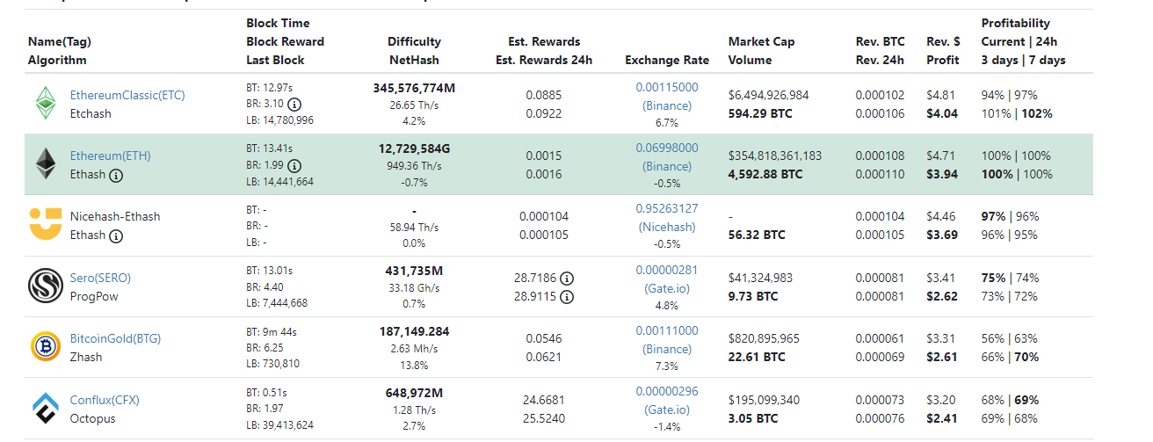Open the Sero(SERO) coin link

100,278
